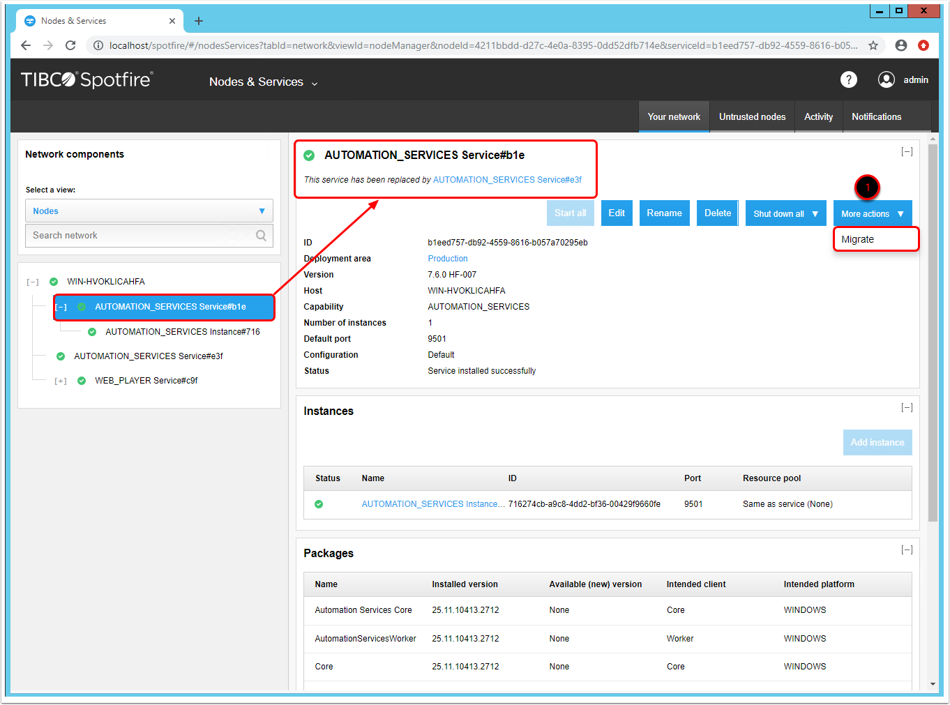The width and height of the screenshot is (950, 705).
Task: Open the Nodes view dropdown
Action: pyautogui.click(x=149, y=211)
